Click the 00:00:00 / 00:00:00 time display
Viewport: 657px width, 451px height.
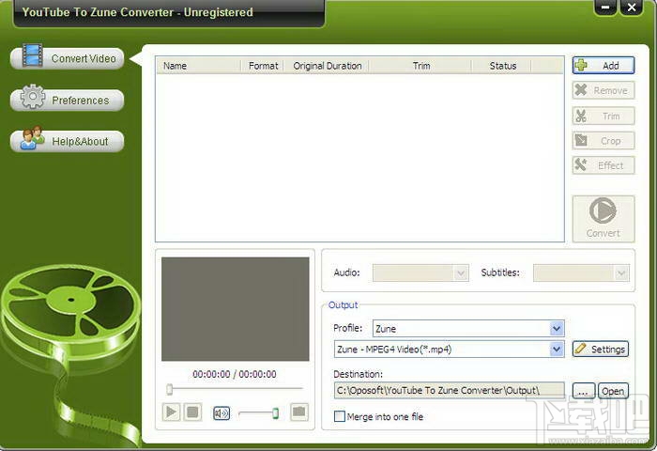click(235, 374)
